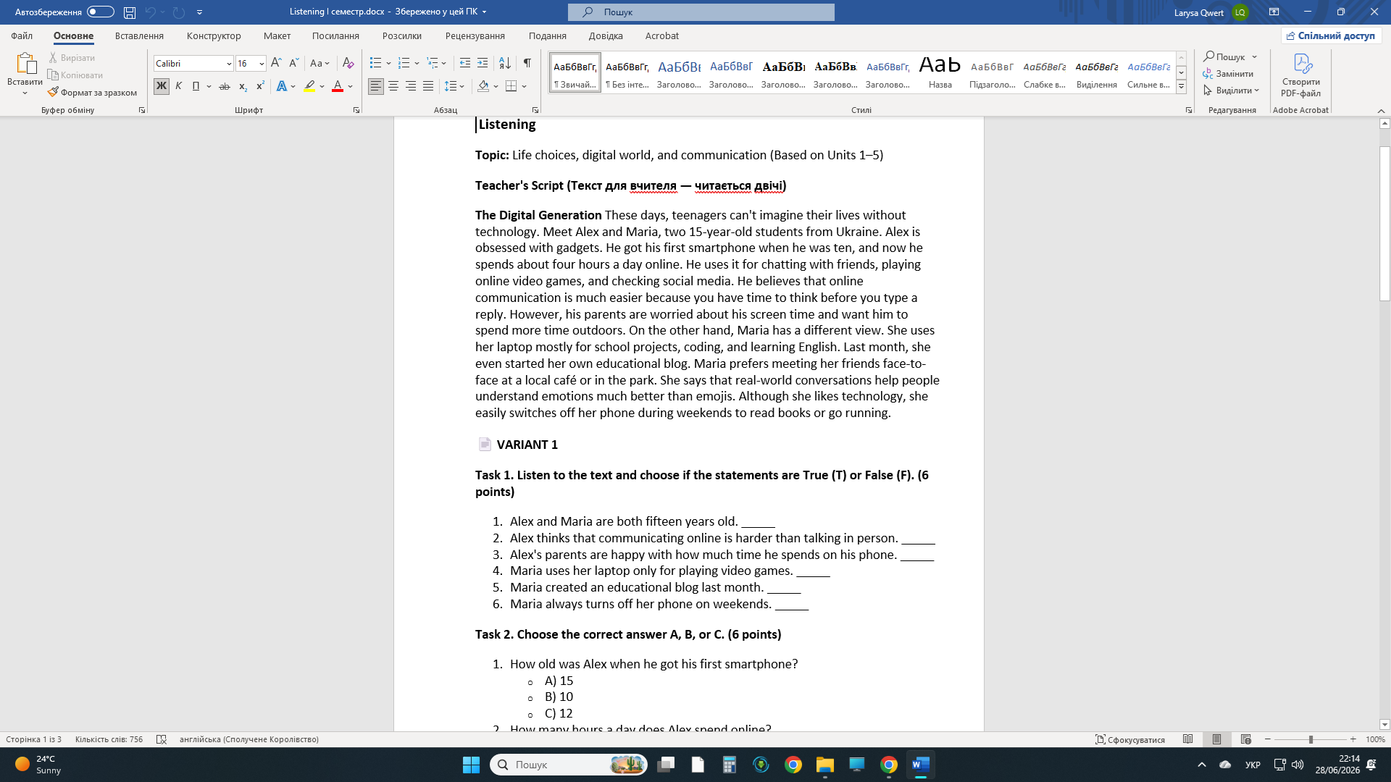
Task: Decrease font size with the shrink font icon
Action: [x=293, y=63]
